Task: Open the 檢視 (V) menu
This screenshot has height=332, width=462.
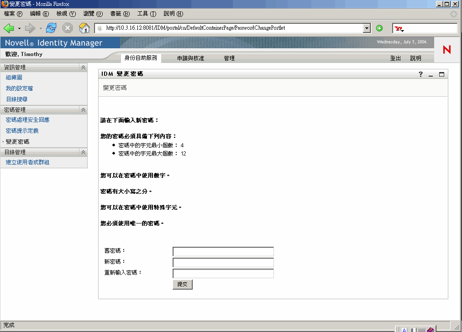Action: coord(66,14)
